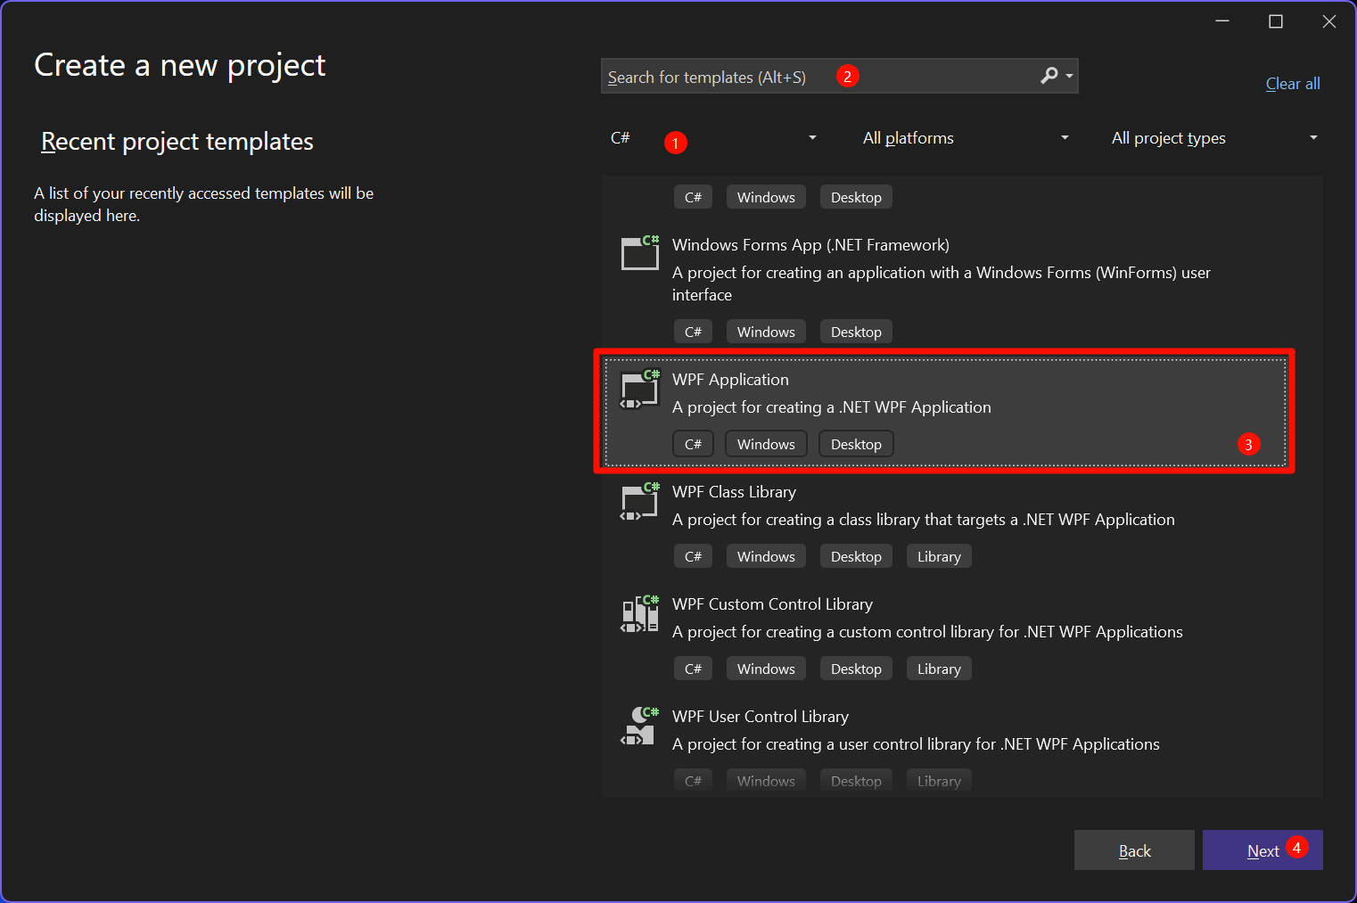This screenshot has height=903, width=1357.
Task: Click Desktop tag under WPF Class Library
Action: pyautogui.click(x=856, y=556)
